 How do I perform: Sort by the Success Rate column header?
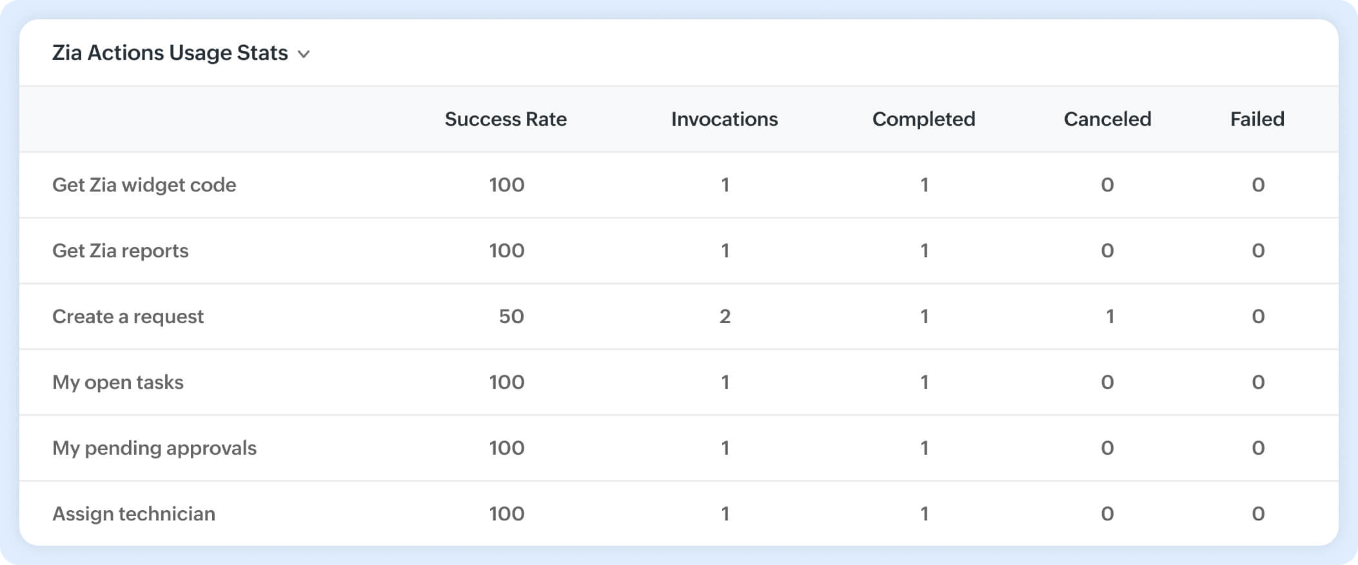click(506, 119)
